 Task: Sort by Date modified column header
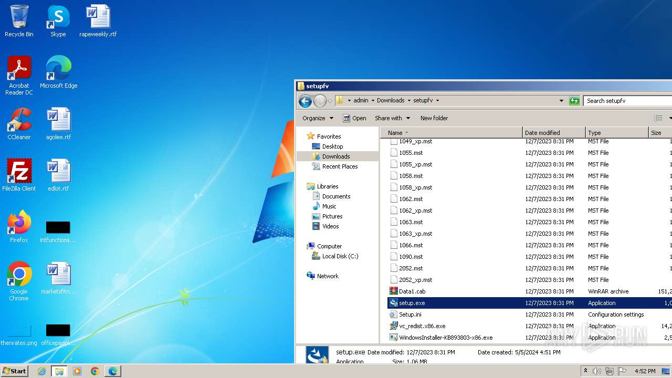click(554, 133)
